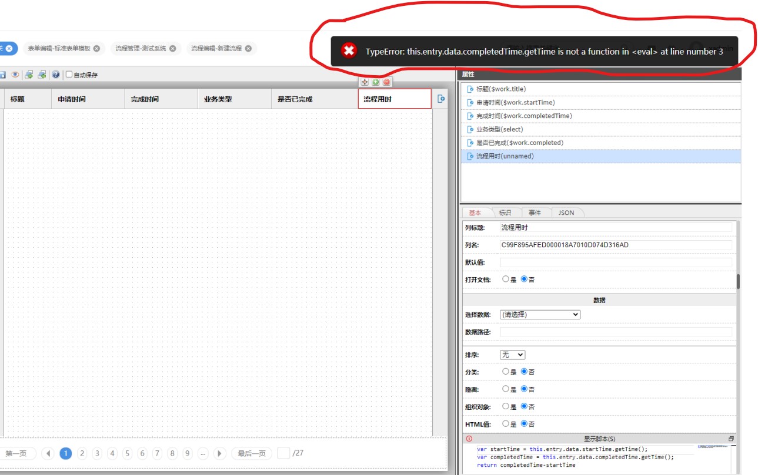Click the script code editor area
The width and height of the screenshot is (758, 475).
[600, 458]
